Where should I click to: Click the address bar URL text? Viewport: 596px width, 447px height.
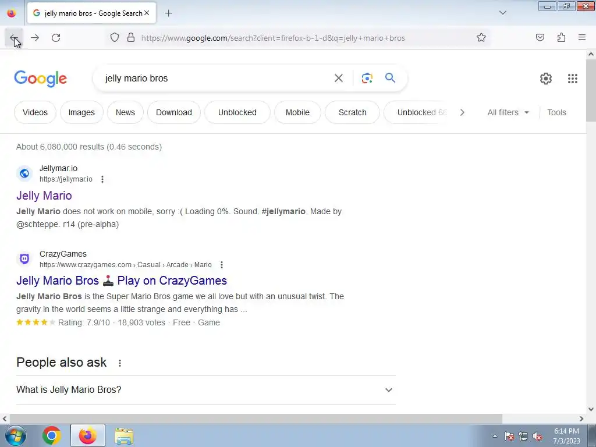[x=273, y=38]
